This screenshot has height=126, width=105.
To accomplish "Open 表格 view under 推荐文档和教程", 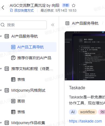I will pyautogui.click(x=21, y=79).
